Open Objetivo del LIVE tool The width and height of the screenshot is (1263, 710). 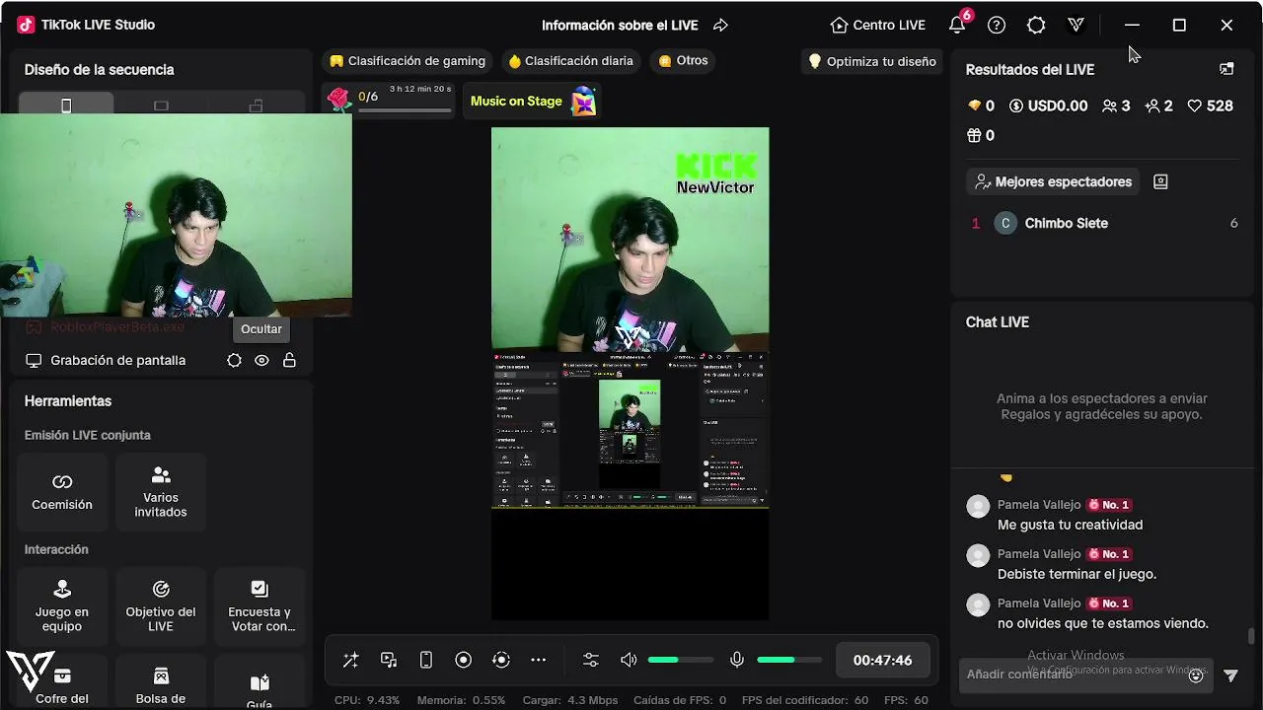tap(161, 606)
